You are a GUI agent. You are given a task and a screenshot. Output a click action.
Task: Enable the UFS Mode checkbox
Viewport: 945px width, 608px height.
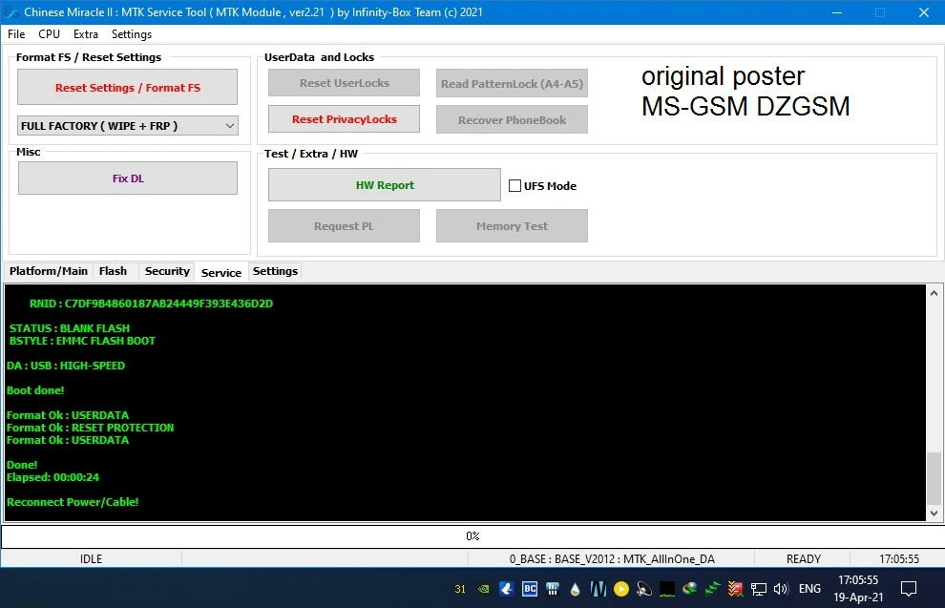coord(514,185)
